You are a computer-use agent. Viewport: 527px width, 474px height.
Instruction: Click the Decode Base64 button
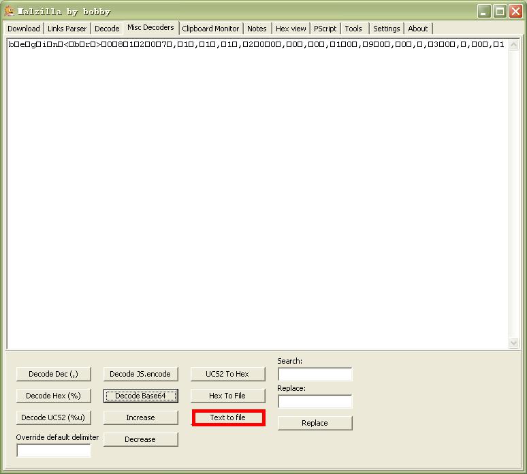140,396
